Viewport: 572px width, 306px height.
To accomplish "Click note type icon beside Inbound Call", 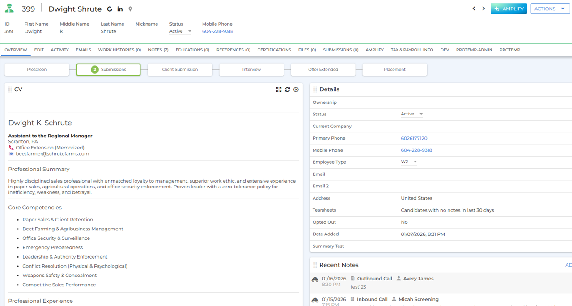I will click(x=352, y=299).
